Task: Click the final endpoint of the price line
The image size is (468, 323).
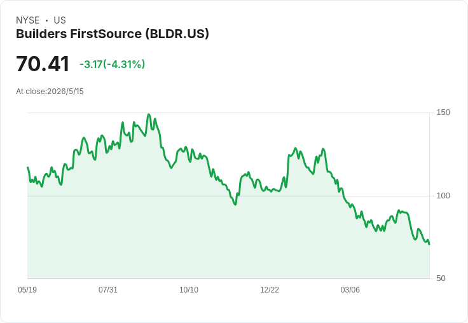Action: click(429, 244)
